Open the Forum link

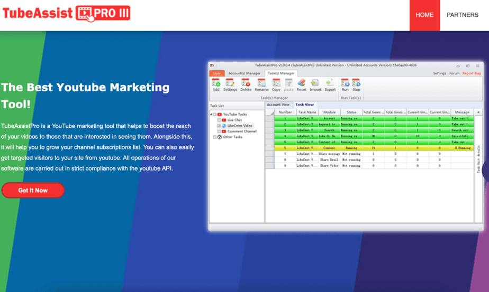tap(454, 73)
